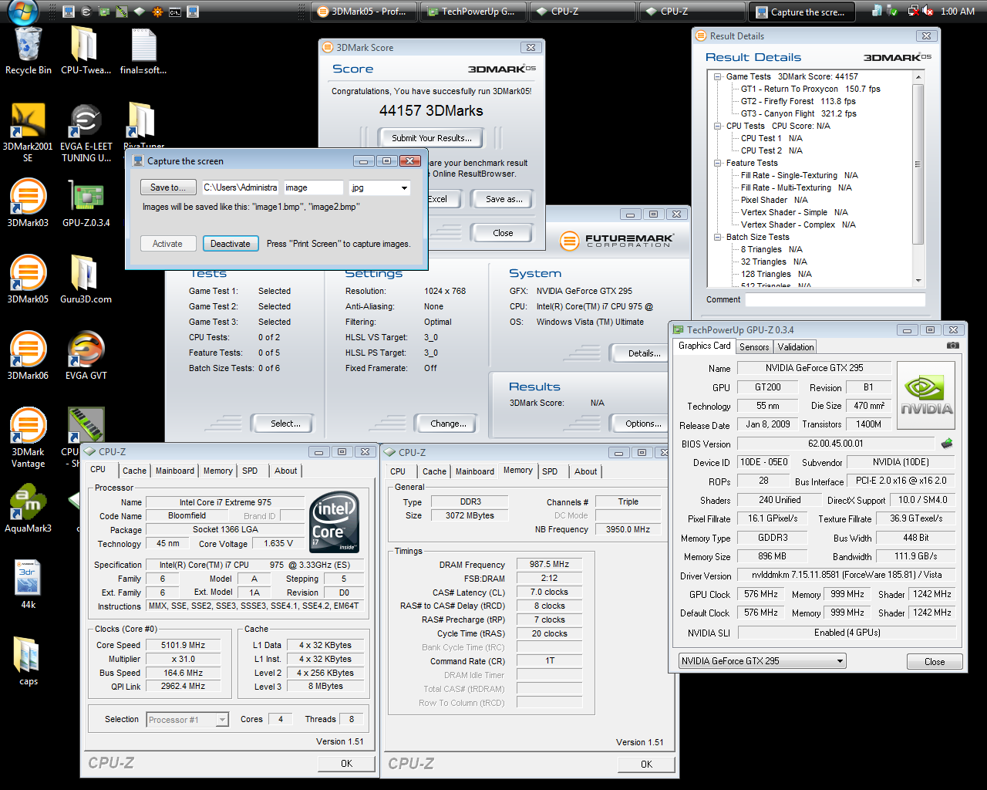Select the 3DMark05 desktop shortcut

click(28, 279)
